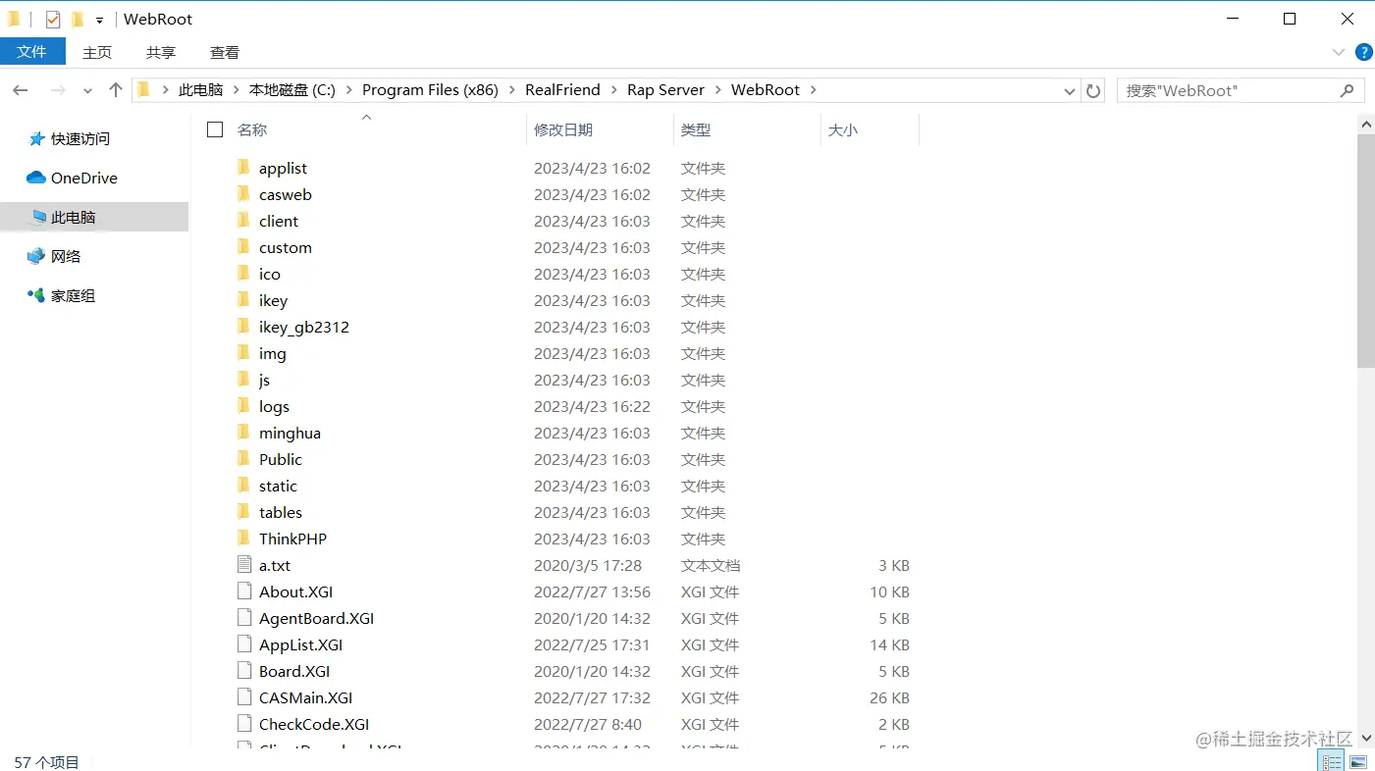Go up one folder level
Image resolution: width=1375 pixels, height=771 pixels.
coord(116,90)
